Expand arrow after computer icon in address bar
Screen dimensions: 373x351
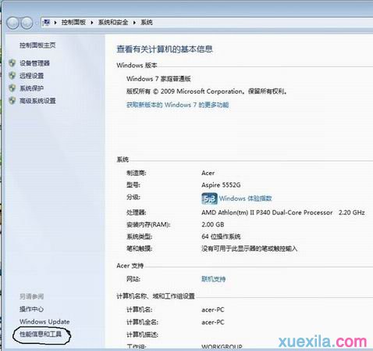(55, 23)
